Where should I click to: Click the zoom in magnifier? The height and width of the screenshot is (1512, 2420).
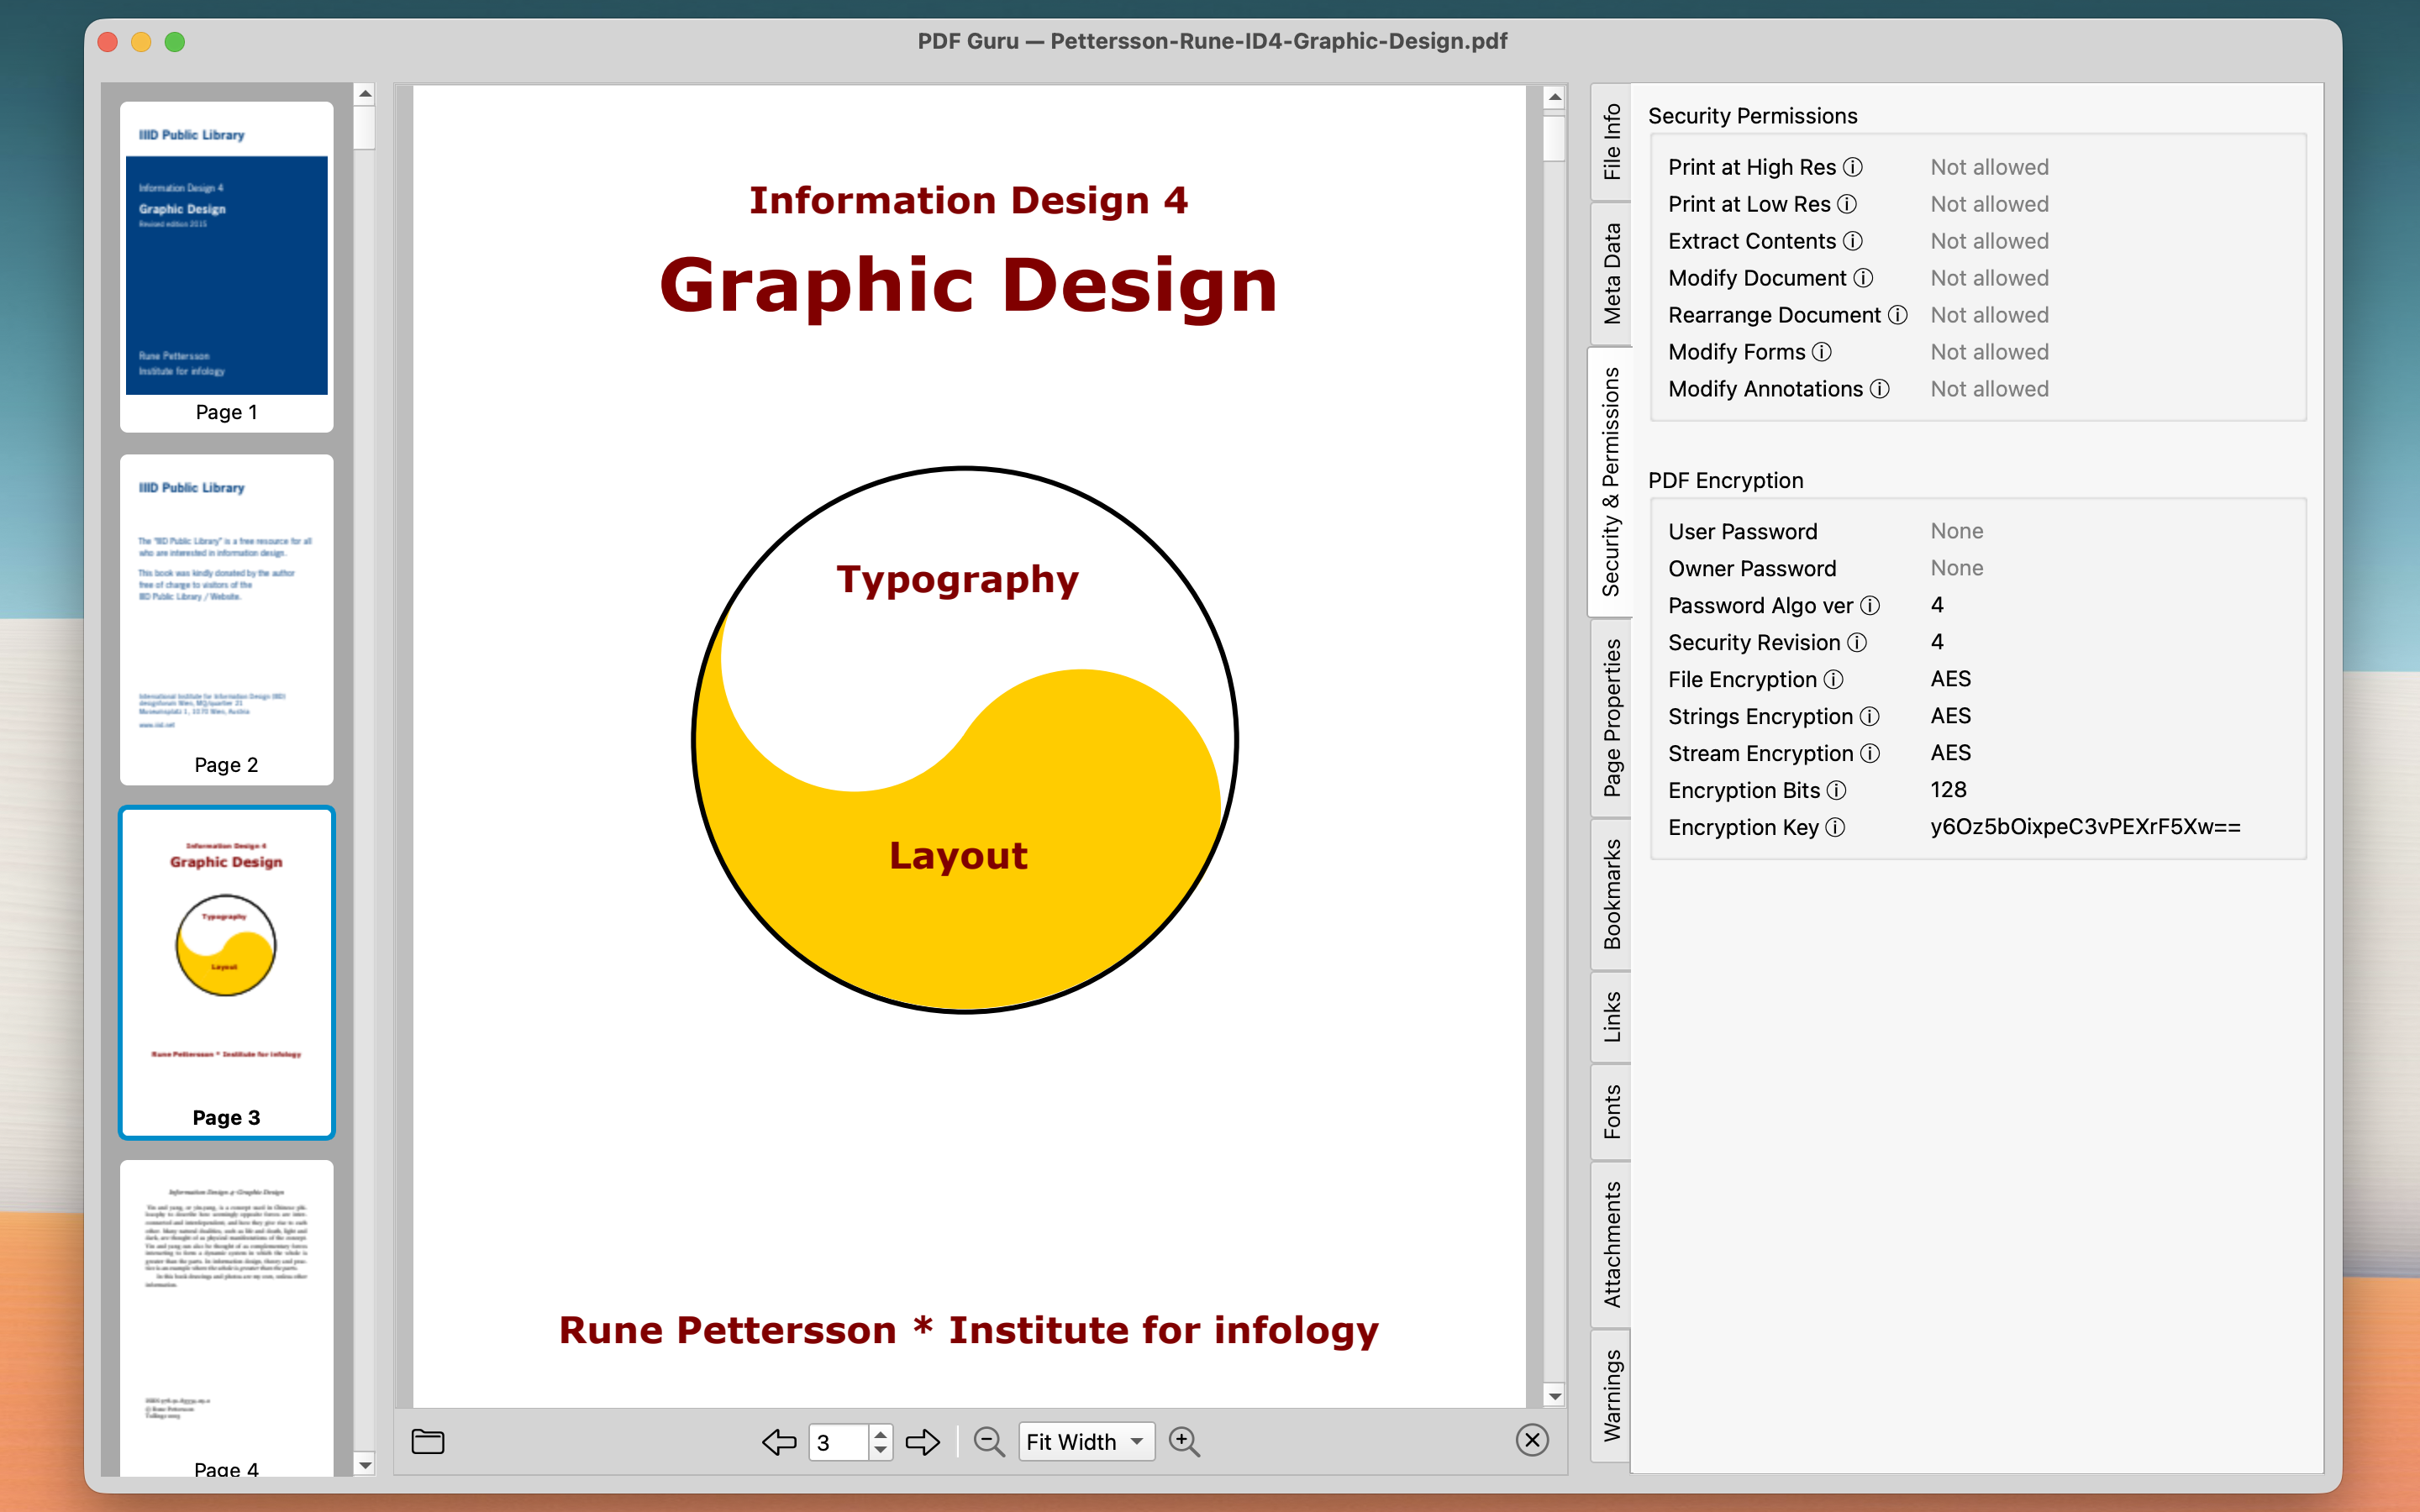pos(1184,1441)
